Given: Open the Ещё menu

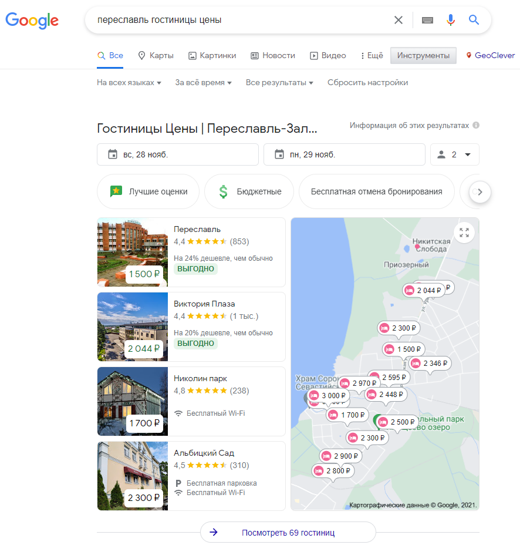Looking at the screenshot, I should [372, 56].
